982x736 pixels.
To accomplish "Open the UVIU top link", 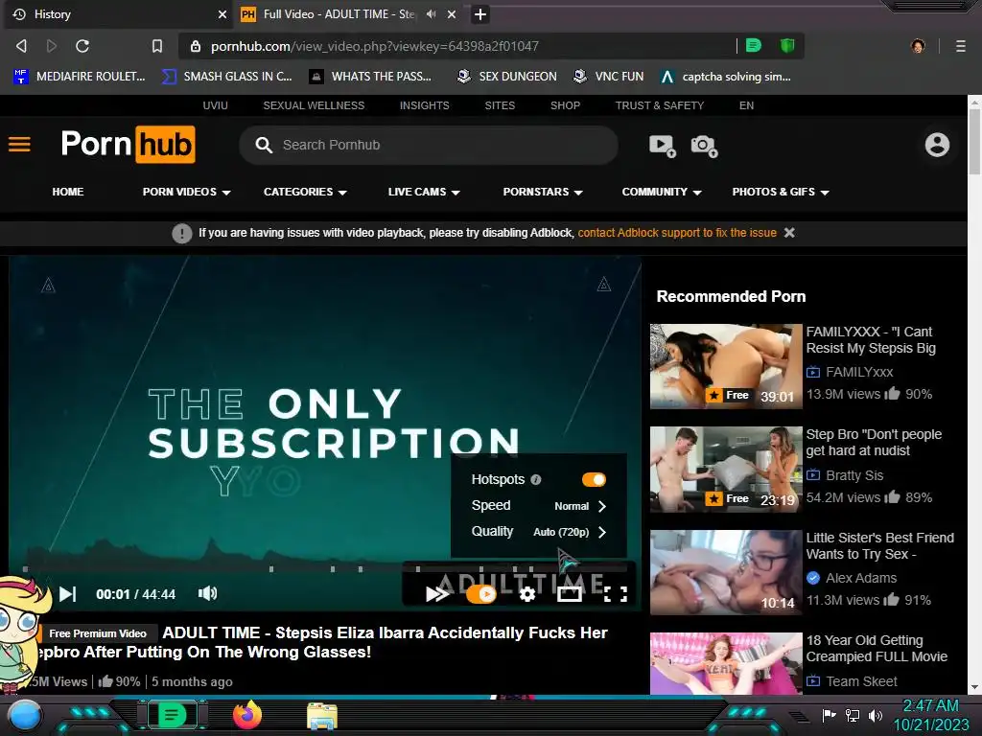I will (216, 105).
